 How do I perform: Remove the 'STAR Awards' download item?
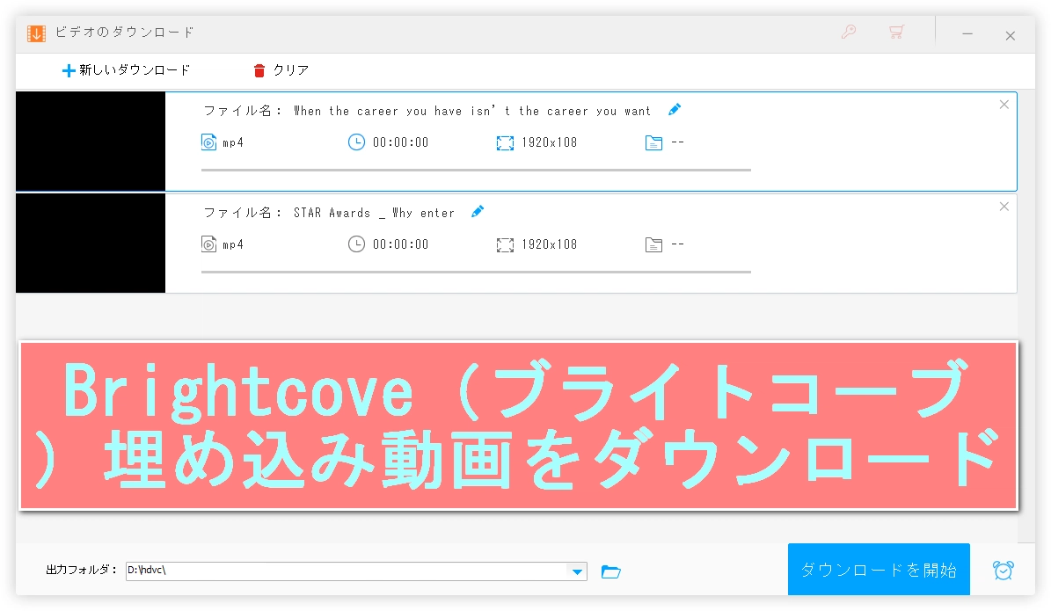[1004, 207]
